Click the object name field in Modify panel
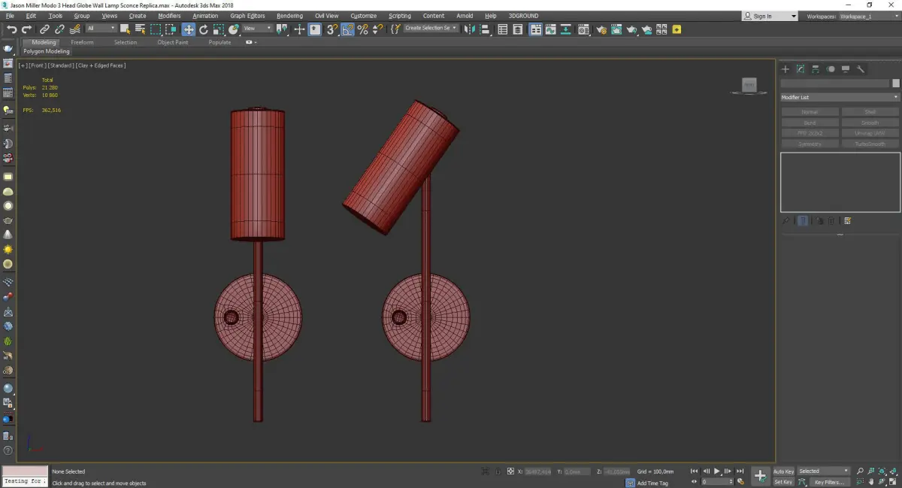Screen dimensions: 902x488 point(834,83)
